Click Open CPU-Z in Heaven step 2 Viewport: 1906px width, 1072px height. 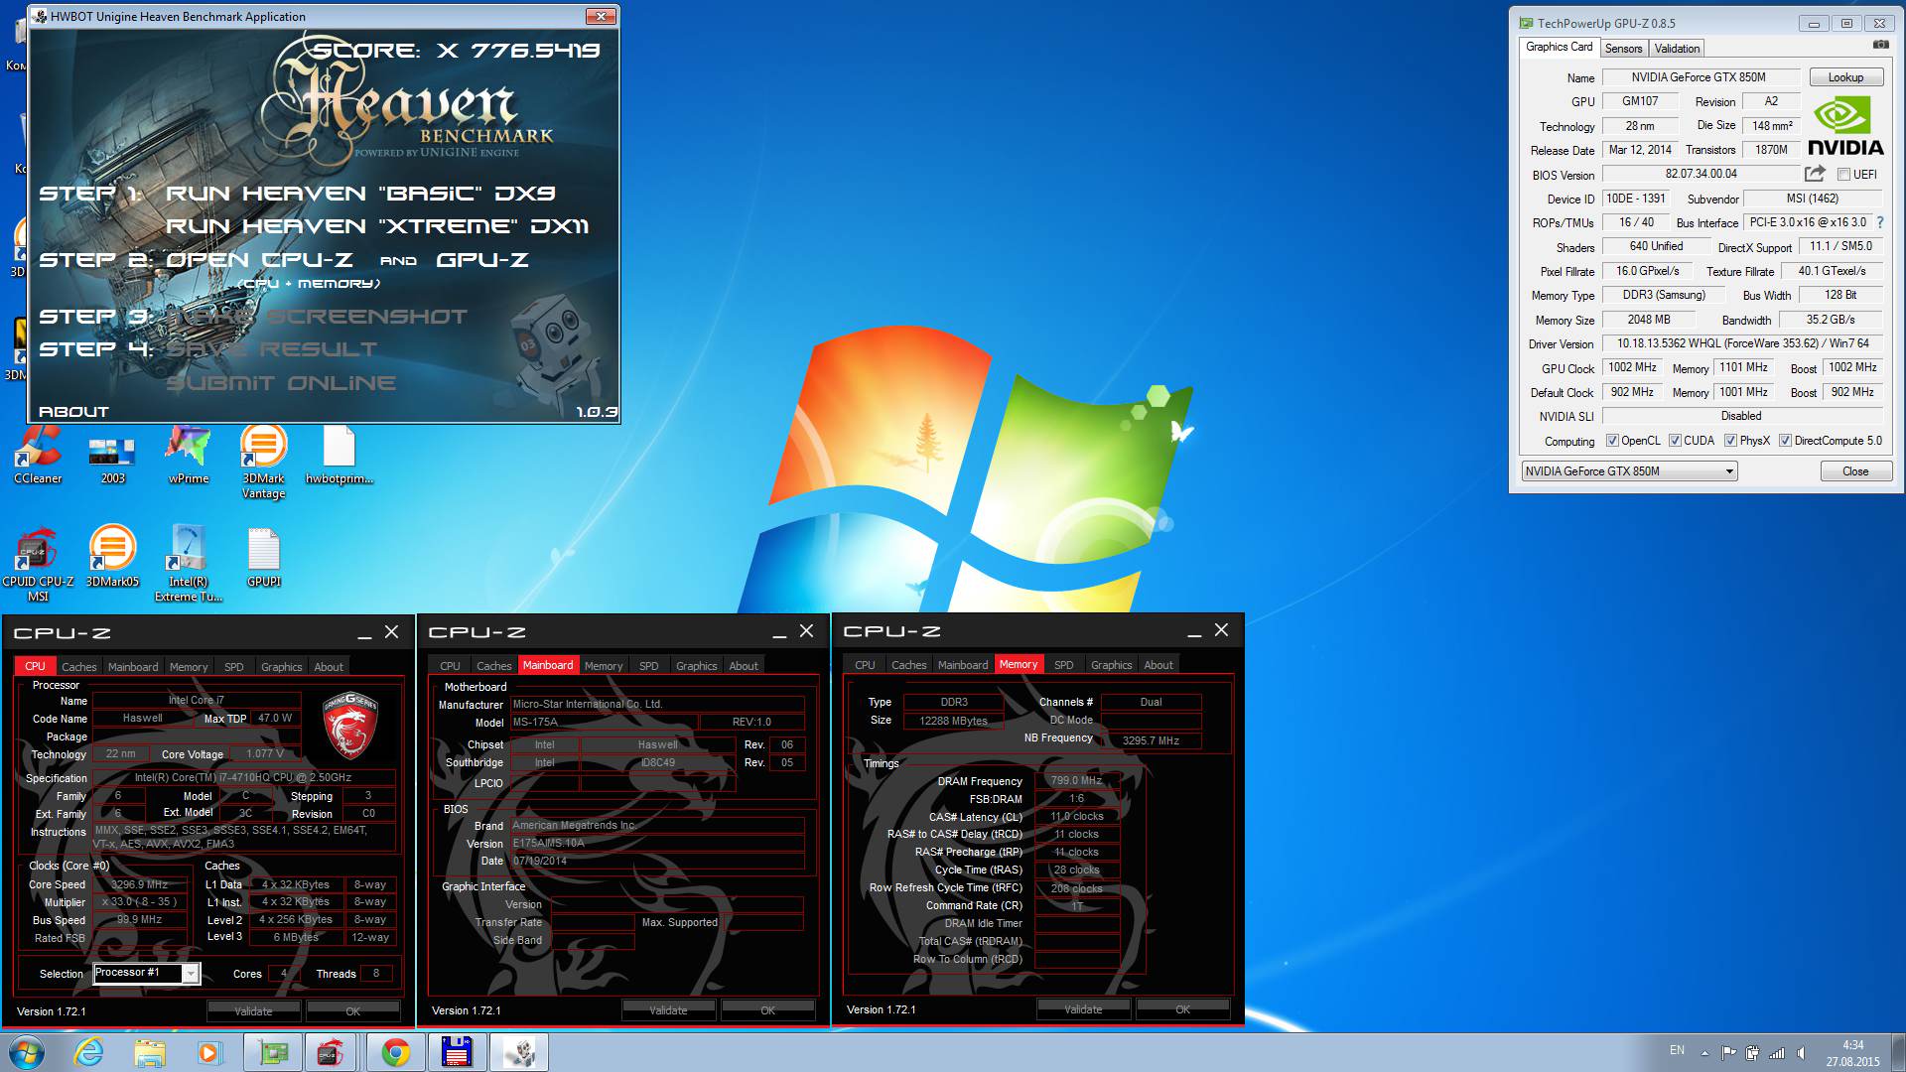coord(259,260)
